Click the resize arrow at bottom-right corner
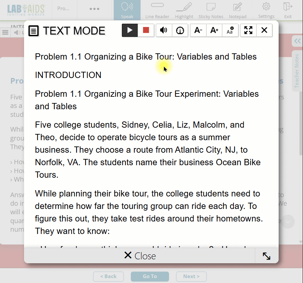Image resolution: width=303 pixels, height=283 pixels. pos(266,256)
